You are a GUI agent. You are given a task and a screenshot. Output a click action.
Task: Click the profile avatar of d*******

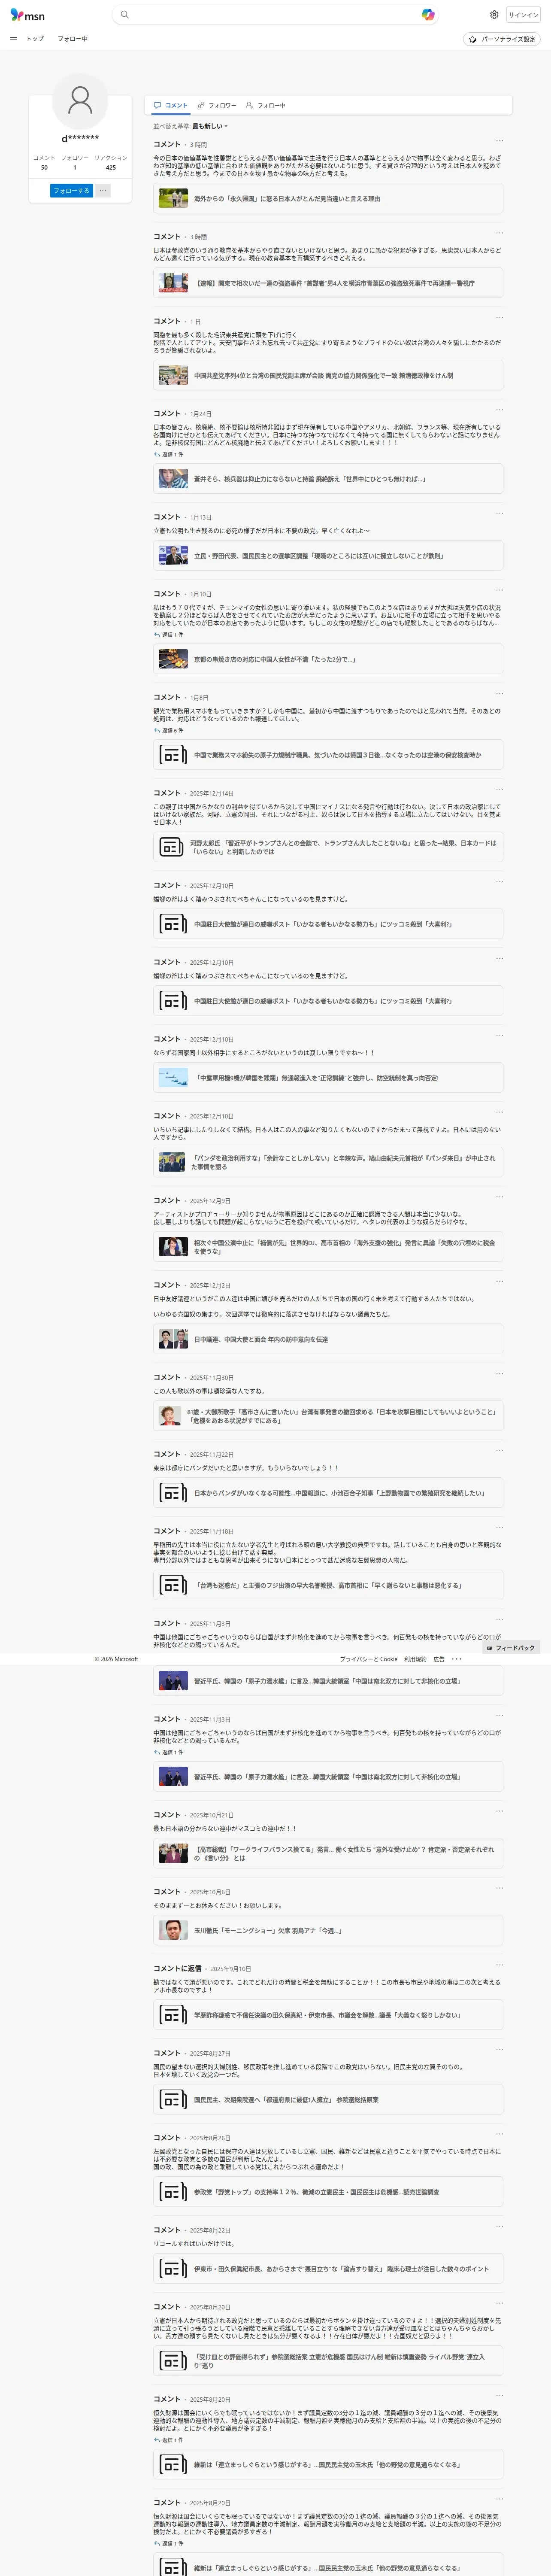pyautogui.click(x=80, y=100)
